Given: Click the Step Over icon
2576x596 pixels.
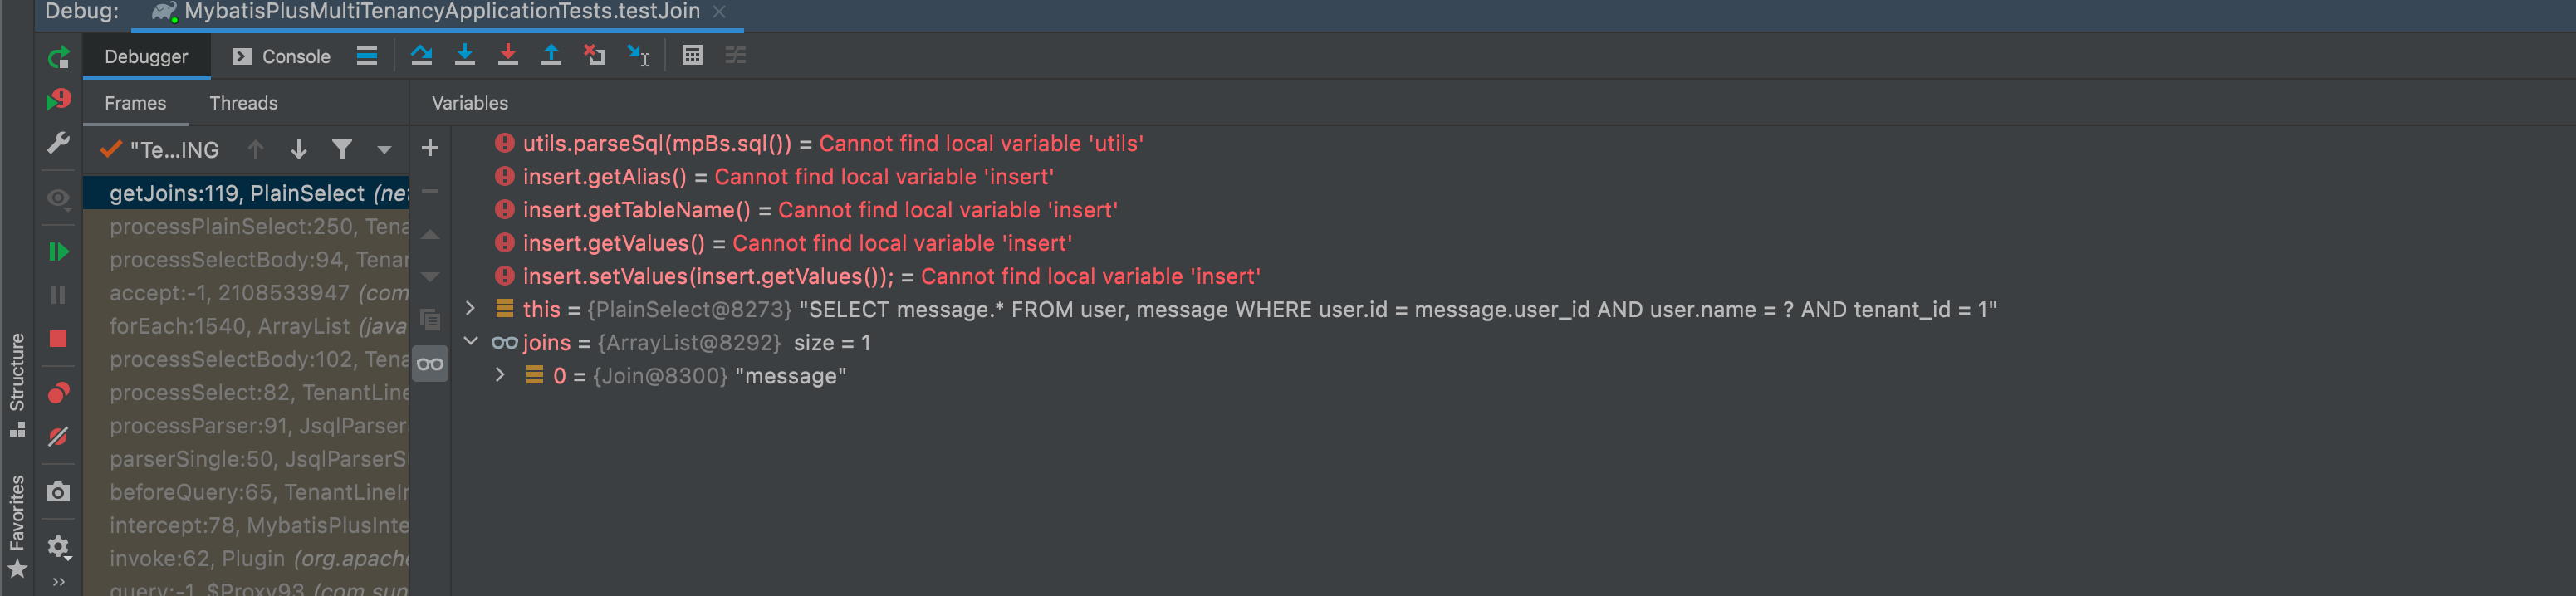Looking at the screenshot, I should pos(421,55).
